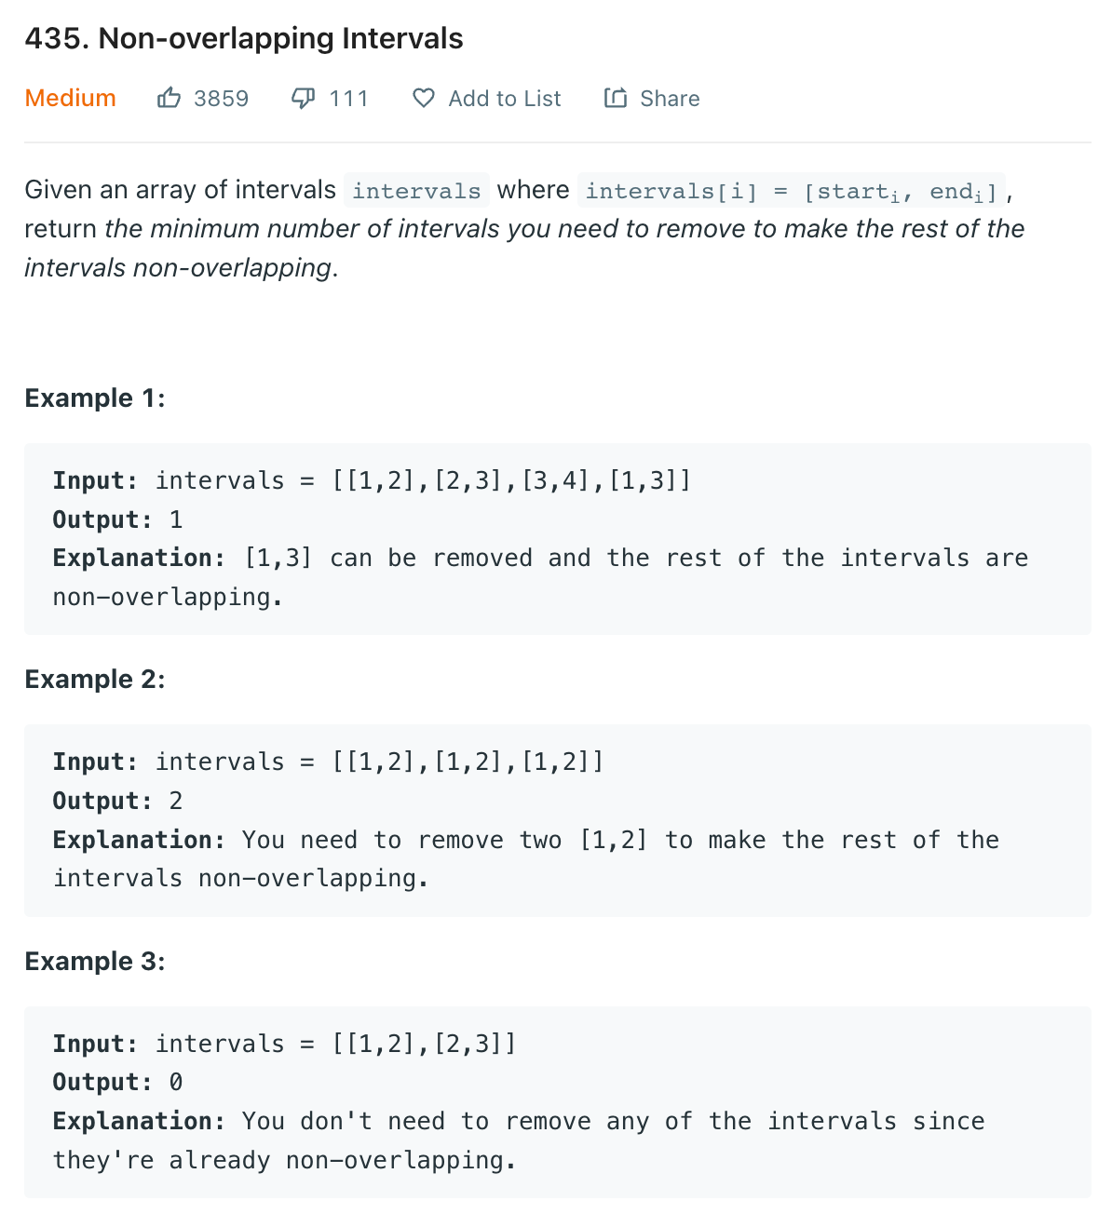The height and width of the screenshot is (1214, 1112).
Task: Click the Share arrow icon
Action: (616, 98)
